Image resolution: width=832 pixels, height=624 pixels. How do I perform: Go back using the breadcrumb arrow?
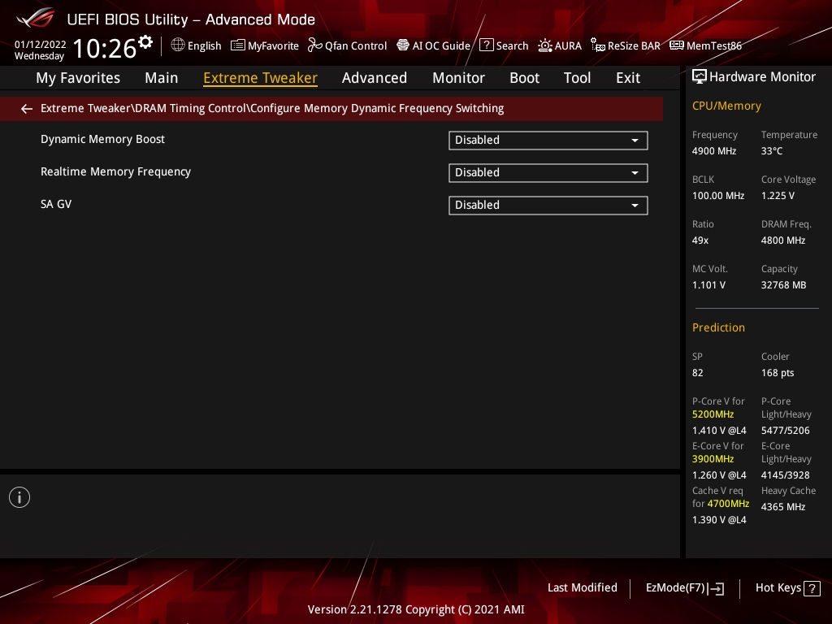pyautogui.click(x=27, y=109)
